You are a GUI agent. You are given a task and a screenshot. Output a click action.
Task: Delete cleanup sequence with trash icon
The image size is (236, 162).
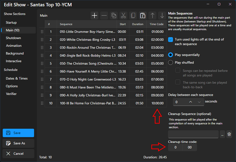click(x=229, y=134)
